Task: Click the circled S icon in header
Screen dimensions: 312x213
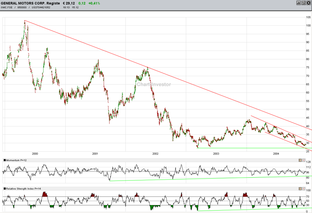Action: (x=309, y=3)
